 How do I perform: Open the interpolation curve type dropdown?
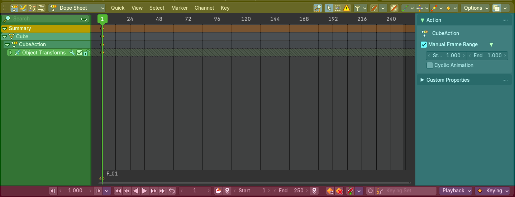coord(408,8)
